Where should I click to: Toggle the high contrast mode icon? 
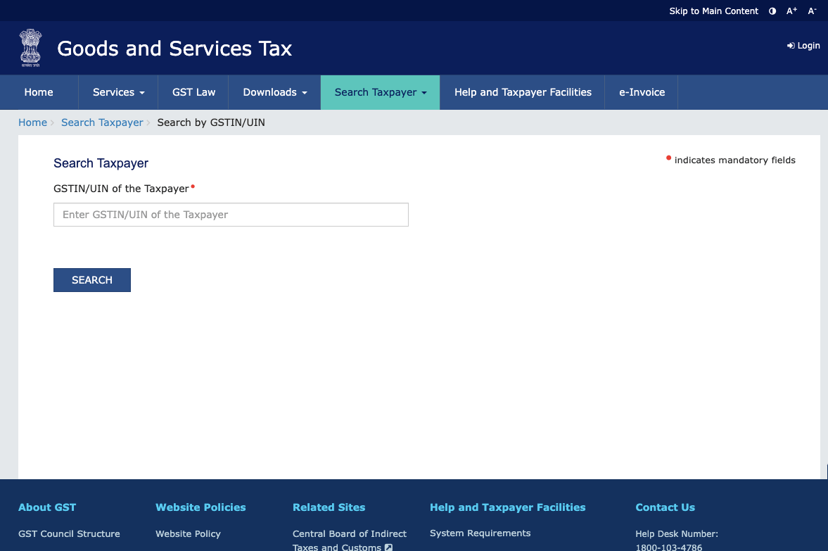pos(772,11)
